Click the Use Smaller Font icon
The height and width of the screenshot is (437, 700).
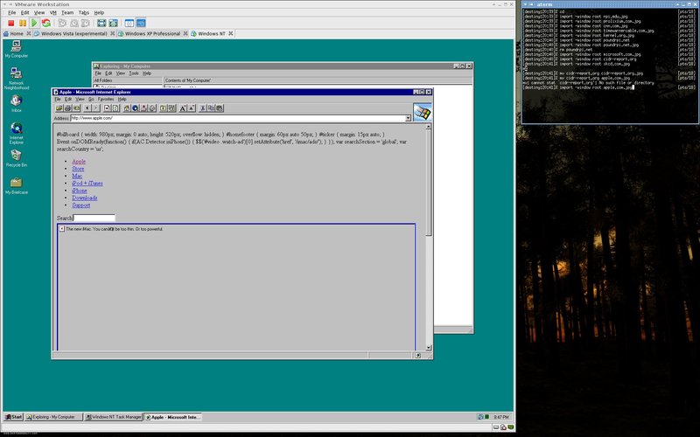click(192, 108)
